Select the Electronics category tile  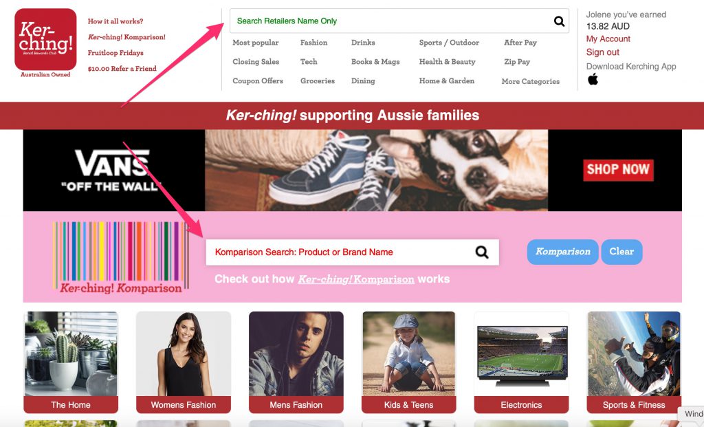pos(521,362)
